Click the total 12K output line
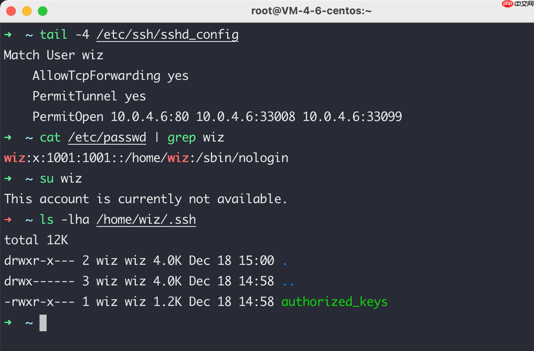 [x=36, y=240]
